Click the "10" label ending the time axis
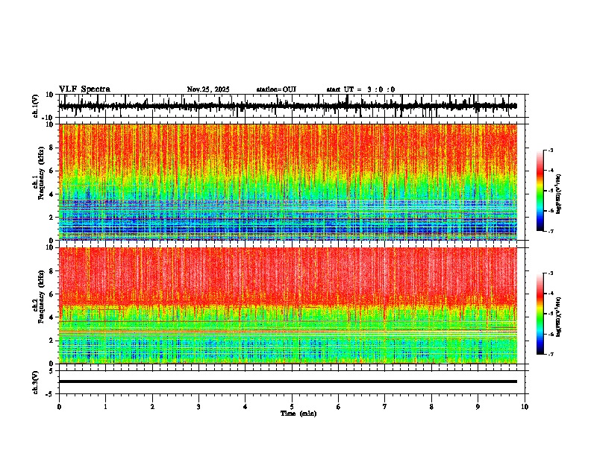The height and width of the screenshot is (456, 591). [525, 407]
